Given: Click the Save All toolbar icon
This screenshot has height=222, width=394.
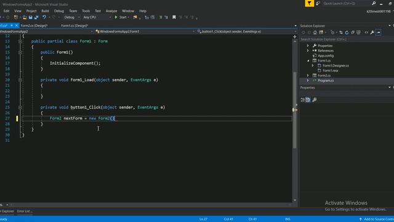Looking at the screenshot, I should coord(36,17).
